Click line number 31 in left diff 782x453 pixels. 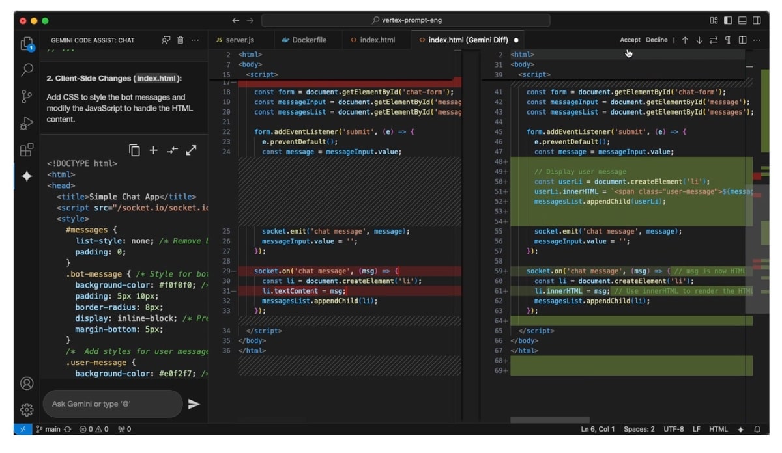click(x=227, y=291)
